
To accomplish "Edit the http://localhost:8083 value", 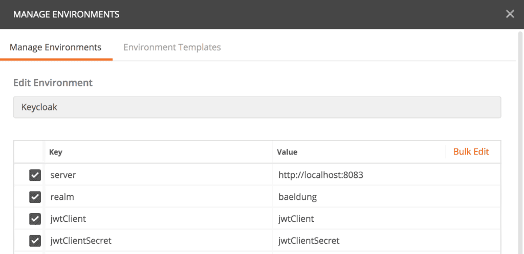I will click(387, 175).
